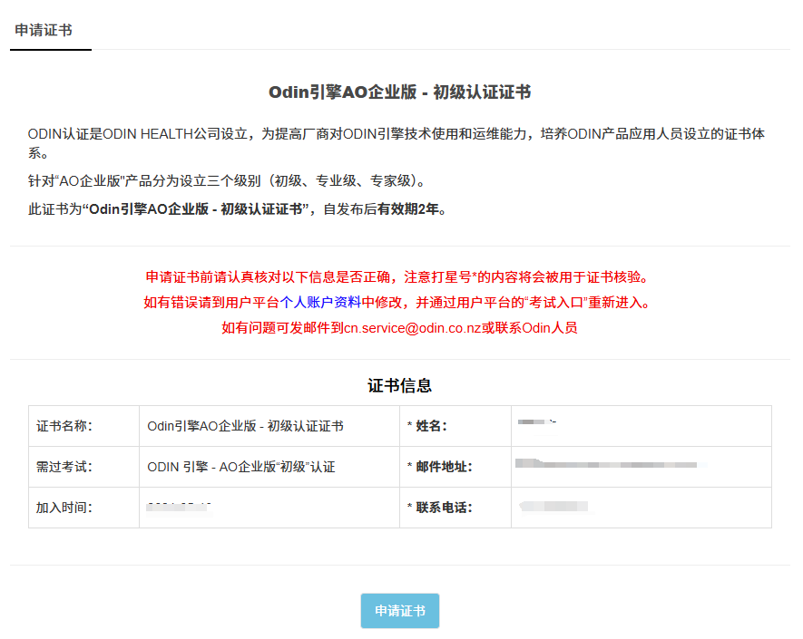Click the page title Odin引擎AO企业版 - 初级认证证书
The height and width of the screenshot is (639, 803).
click(x=400, y=92)
